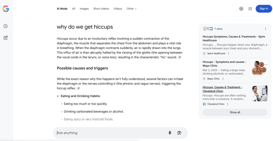Click the "7 sites" label
273x141 pixels.
coord(218,29)
